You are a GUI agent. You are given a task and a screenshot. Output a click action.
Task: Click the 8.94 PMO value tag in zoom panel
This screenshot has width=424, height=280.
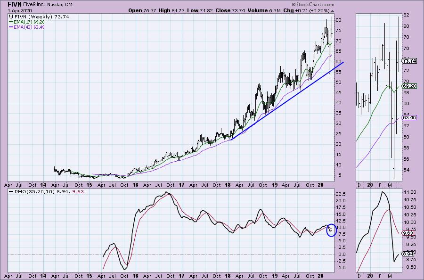point(408,254)
